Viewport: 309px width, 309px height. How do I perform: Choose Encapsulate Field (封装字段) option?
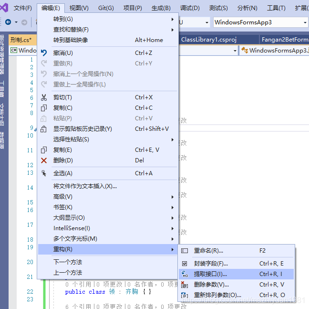(x=211, y=264)
